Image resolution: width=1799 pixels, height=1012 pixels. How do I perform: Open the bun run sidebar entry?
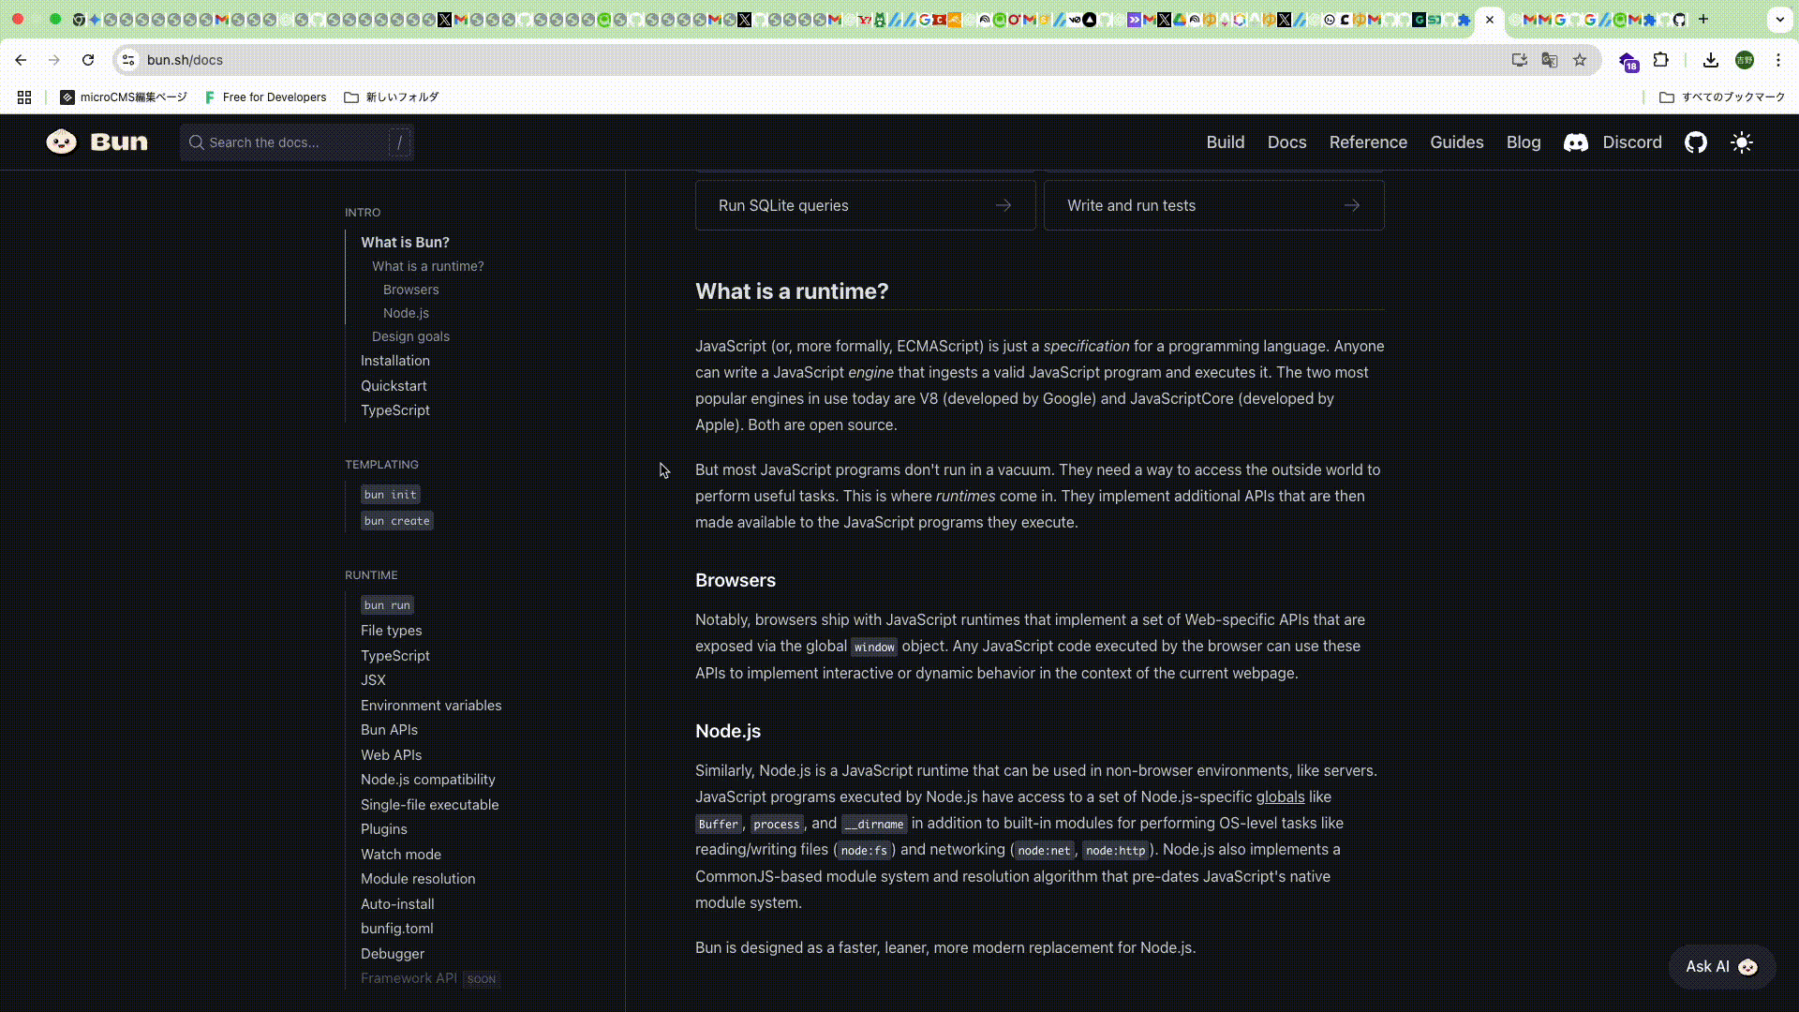(x=387, y=605)
